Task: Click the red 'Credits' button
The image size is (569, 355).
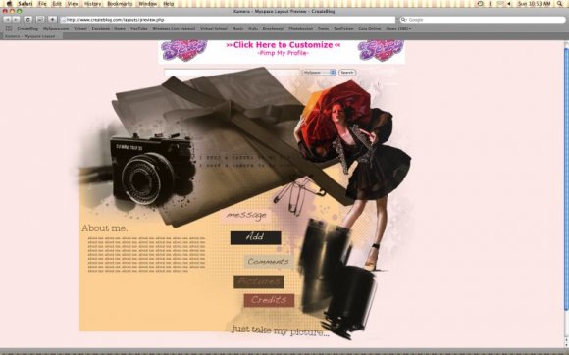Action: click(269, 300)
